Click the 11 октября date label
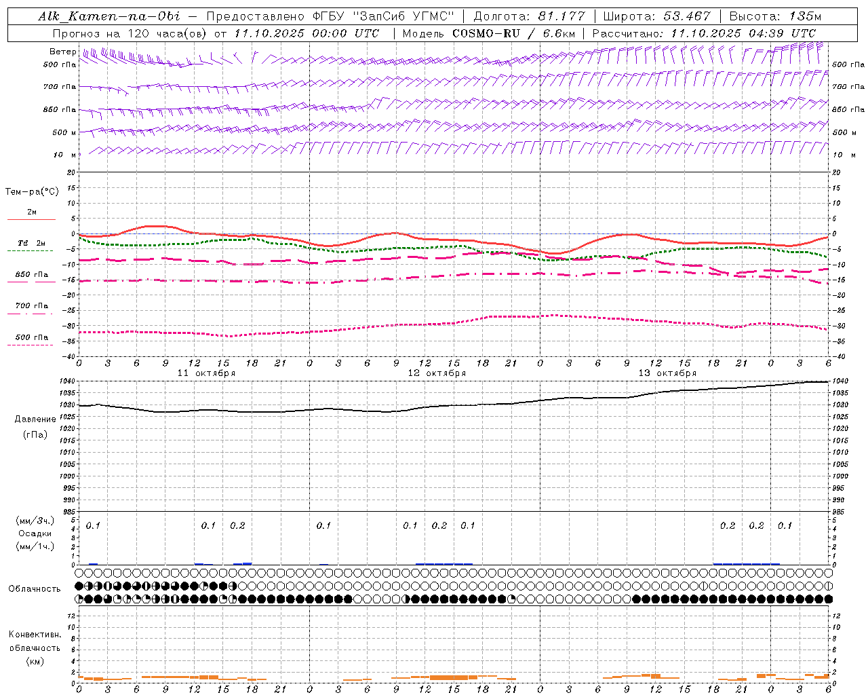 click(207, 373)
